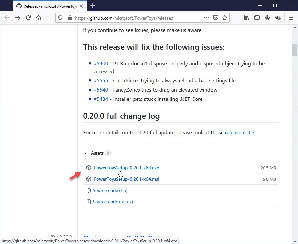Click the Firefox home button
Image resolution: width=298 pixels, height=244 pixels.
(x=39, y=18)
